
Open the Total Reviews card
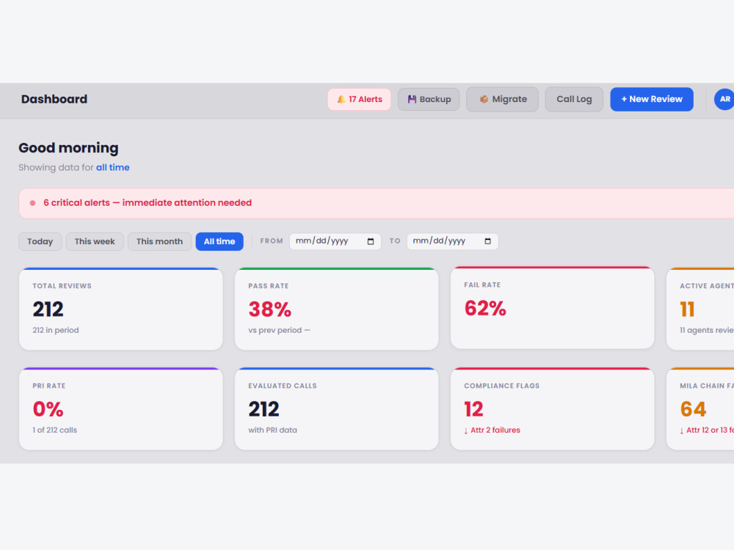tap(121, 309)
